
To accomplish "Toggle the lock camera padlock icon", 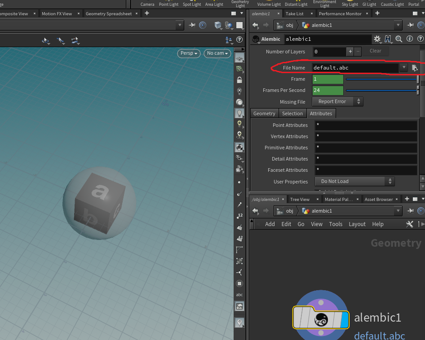I will click(239, 80).
